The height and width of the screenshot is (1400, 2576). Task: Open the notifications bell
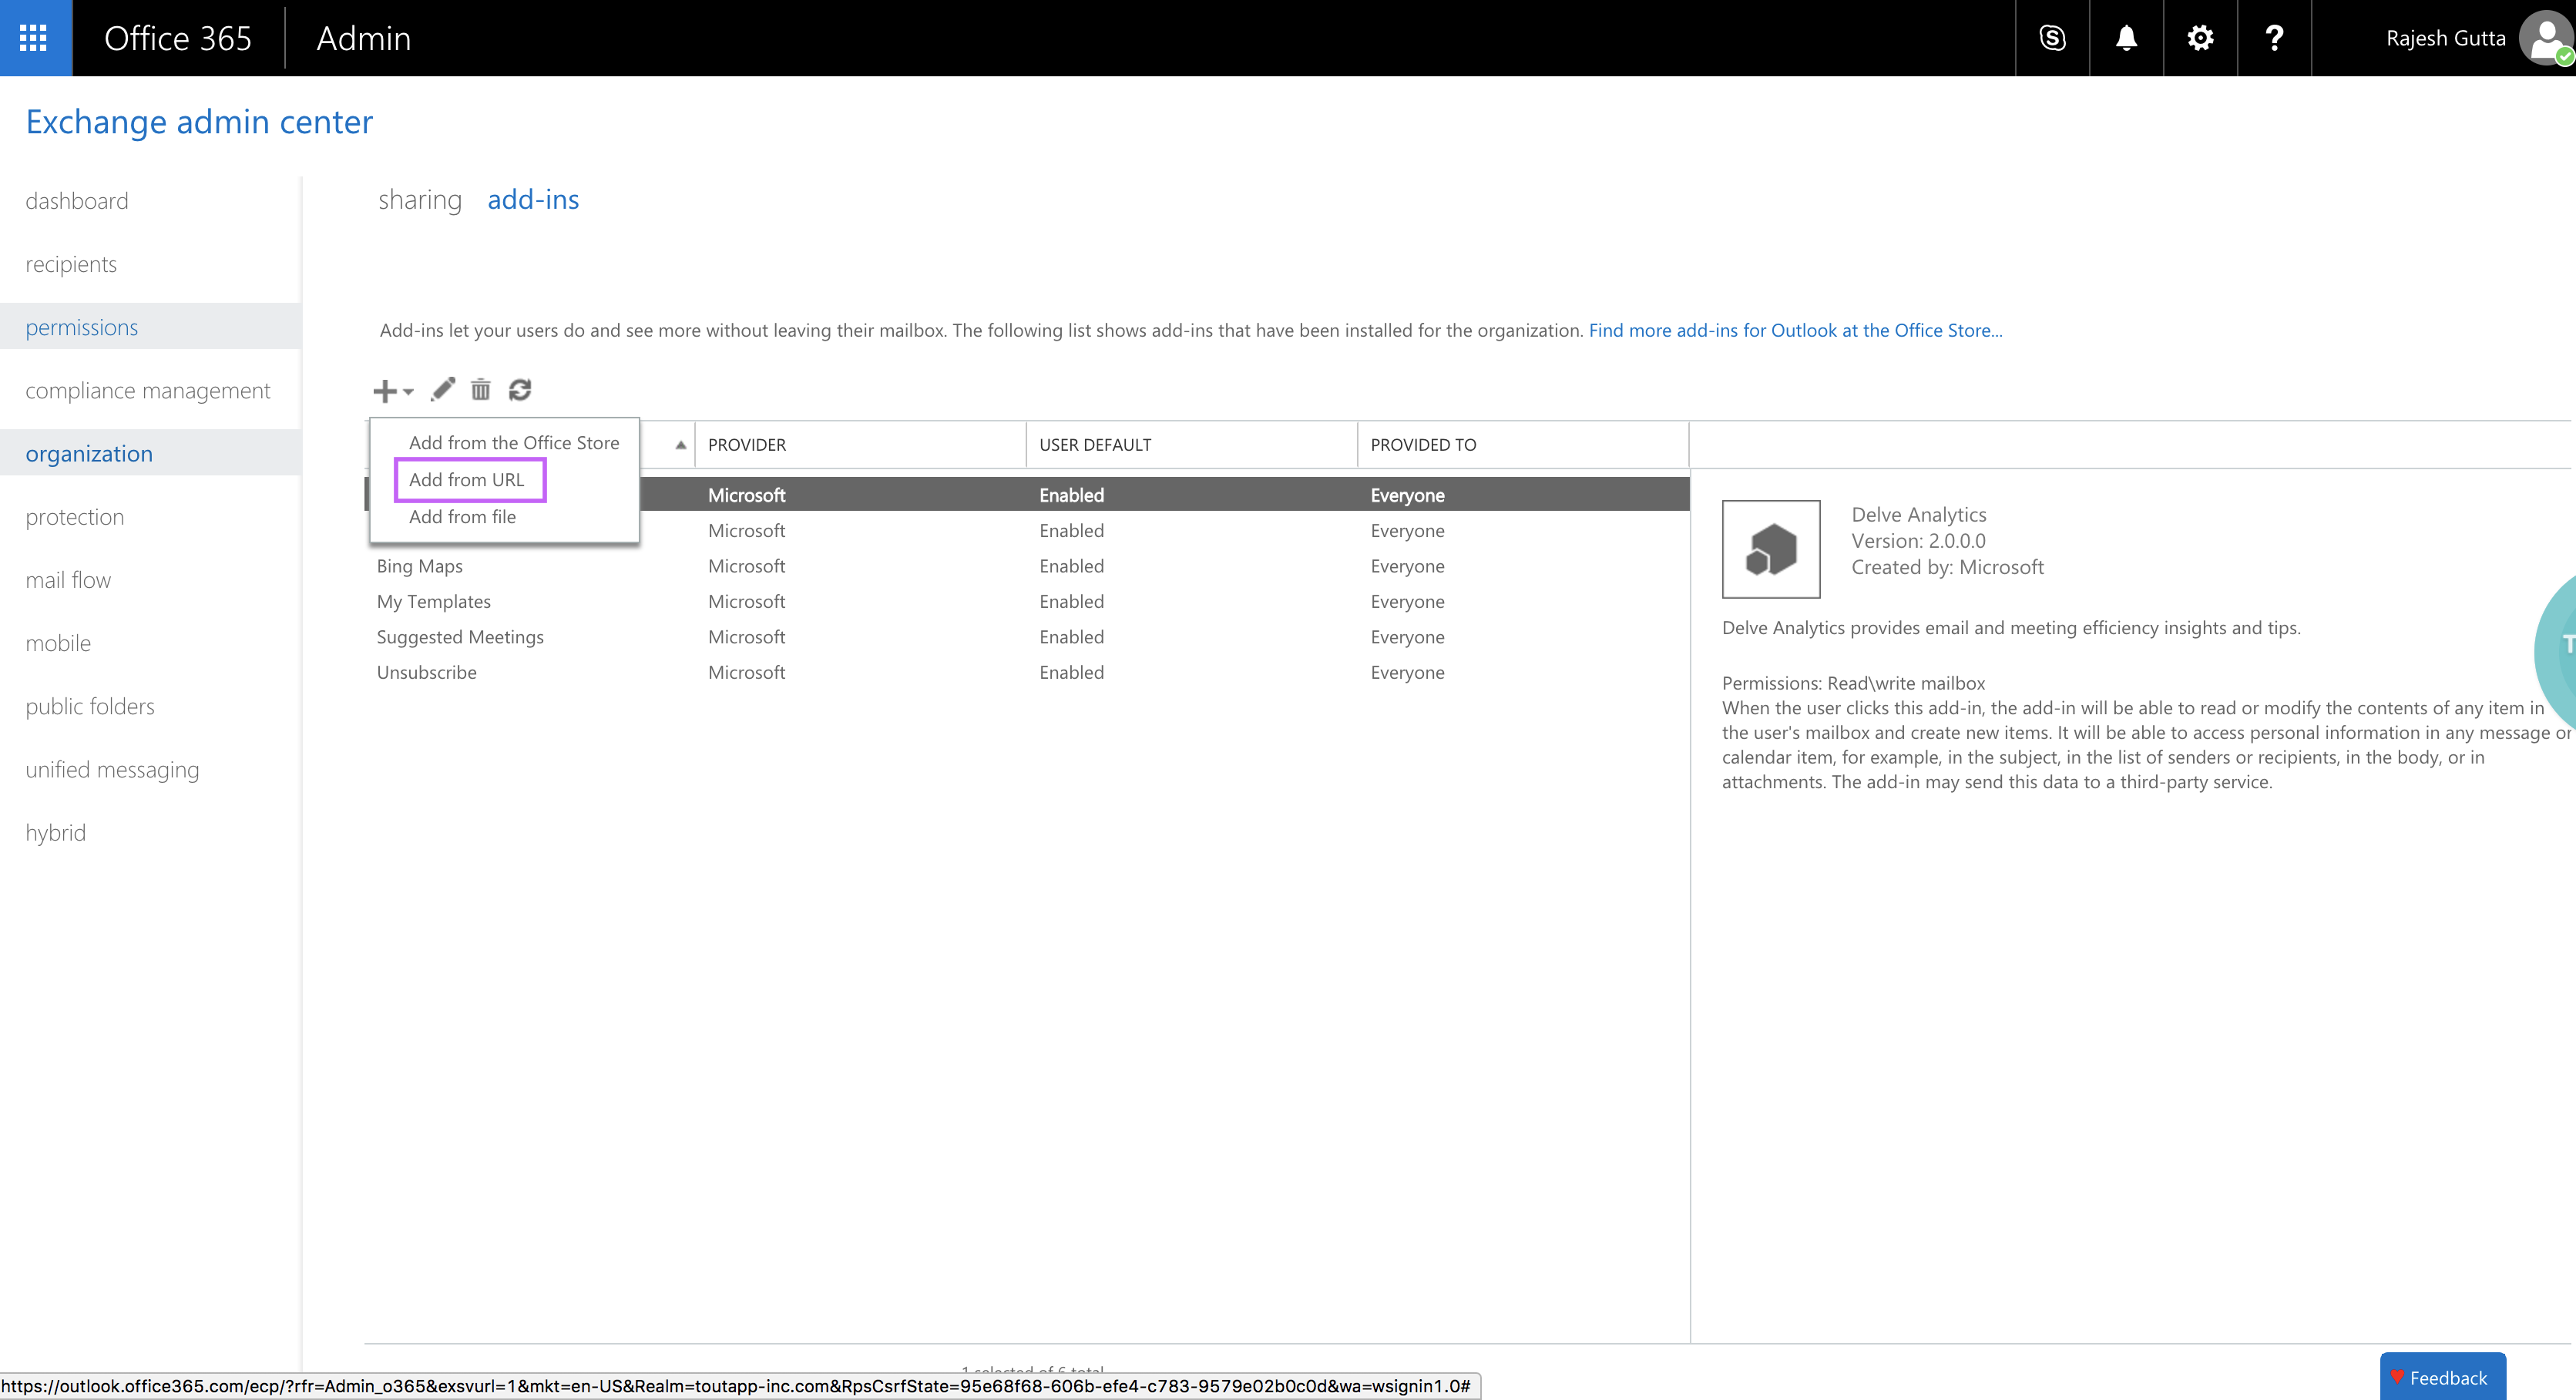point(2126,38)
